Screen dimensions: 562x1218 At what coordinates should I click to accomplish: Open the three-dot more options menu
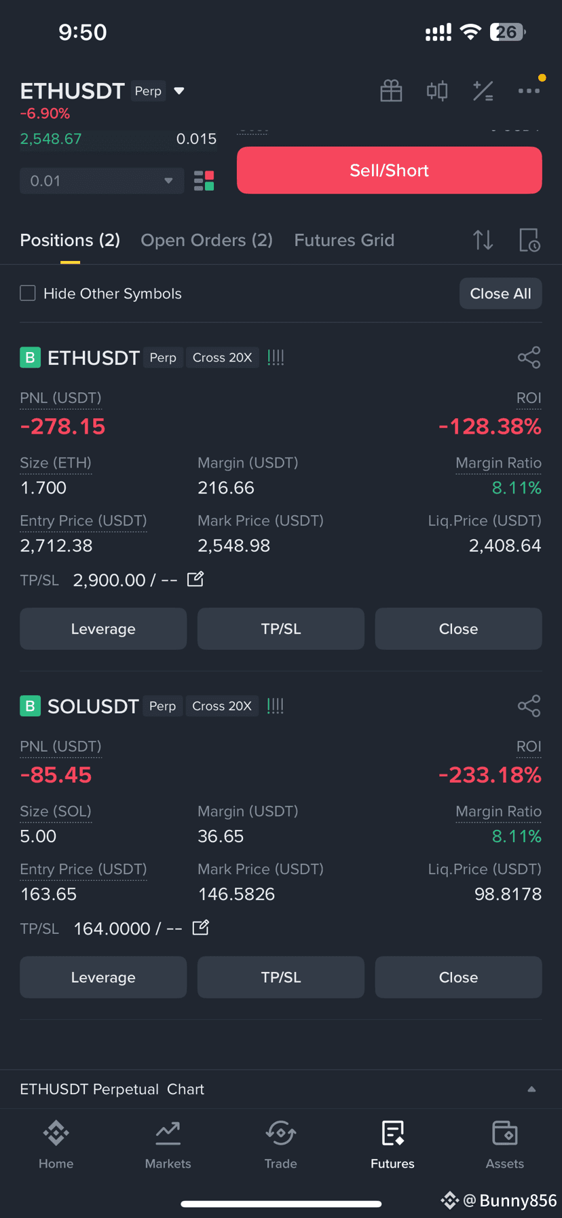[x=529, y=91]
